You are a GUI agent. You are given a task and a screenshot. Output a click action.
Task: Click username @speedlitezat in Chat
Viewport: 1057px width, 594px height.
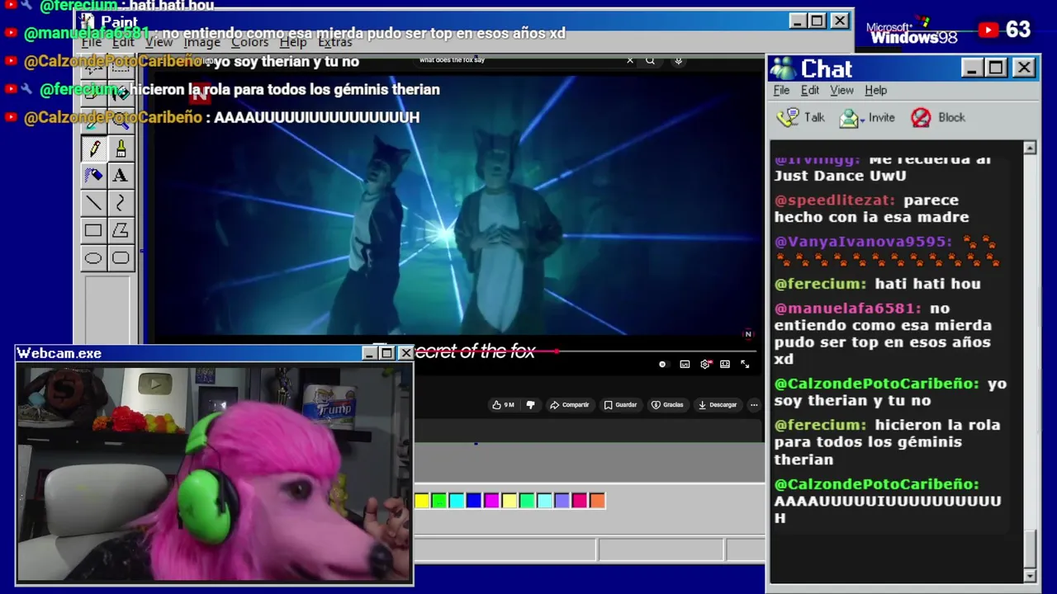coord(835,200)
